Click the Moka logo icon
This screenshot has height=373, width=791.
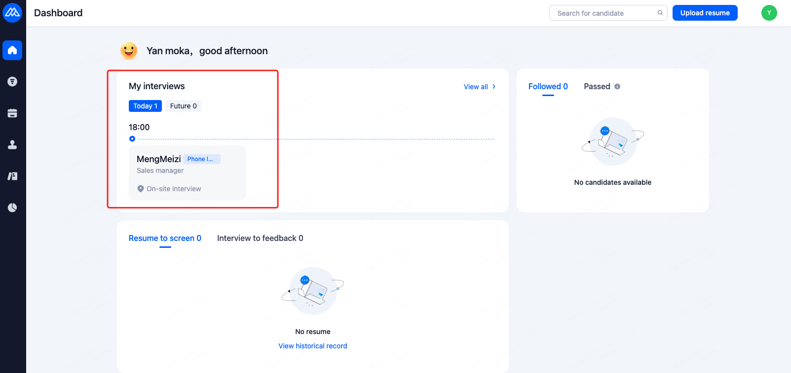(12, 13)
